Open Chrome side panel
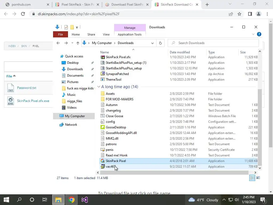This screenshot has width=273, height=205. [x=250, y=14]
